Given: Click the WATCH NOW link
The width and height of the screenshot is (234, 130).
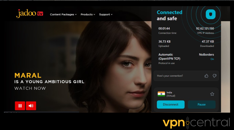Looking at the screenshot, I should click(30, 88).
